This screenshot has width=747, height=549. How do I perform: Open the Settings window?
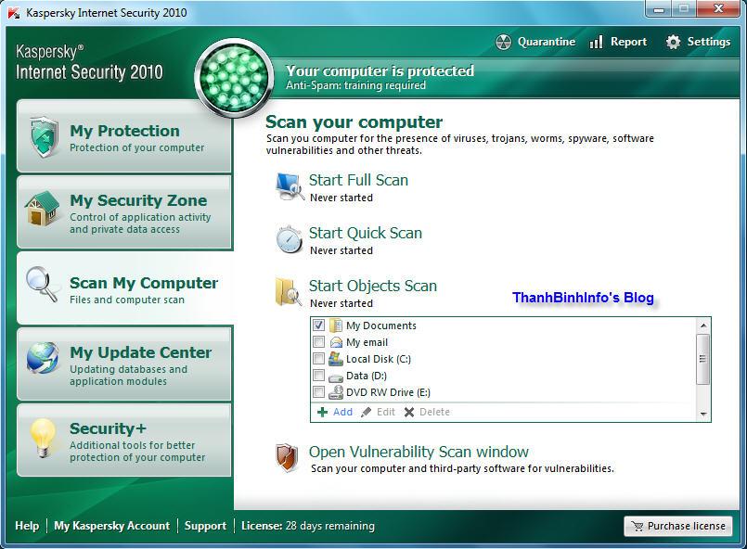tap(698, 42)
